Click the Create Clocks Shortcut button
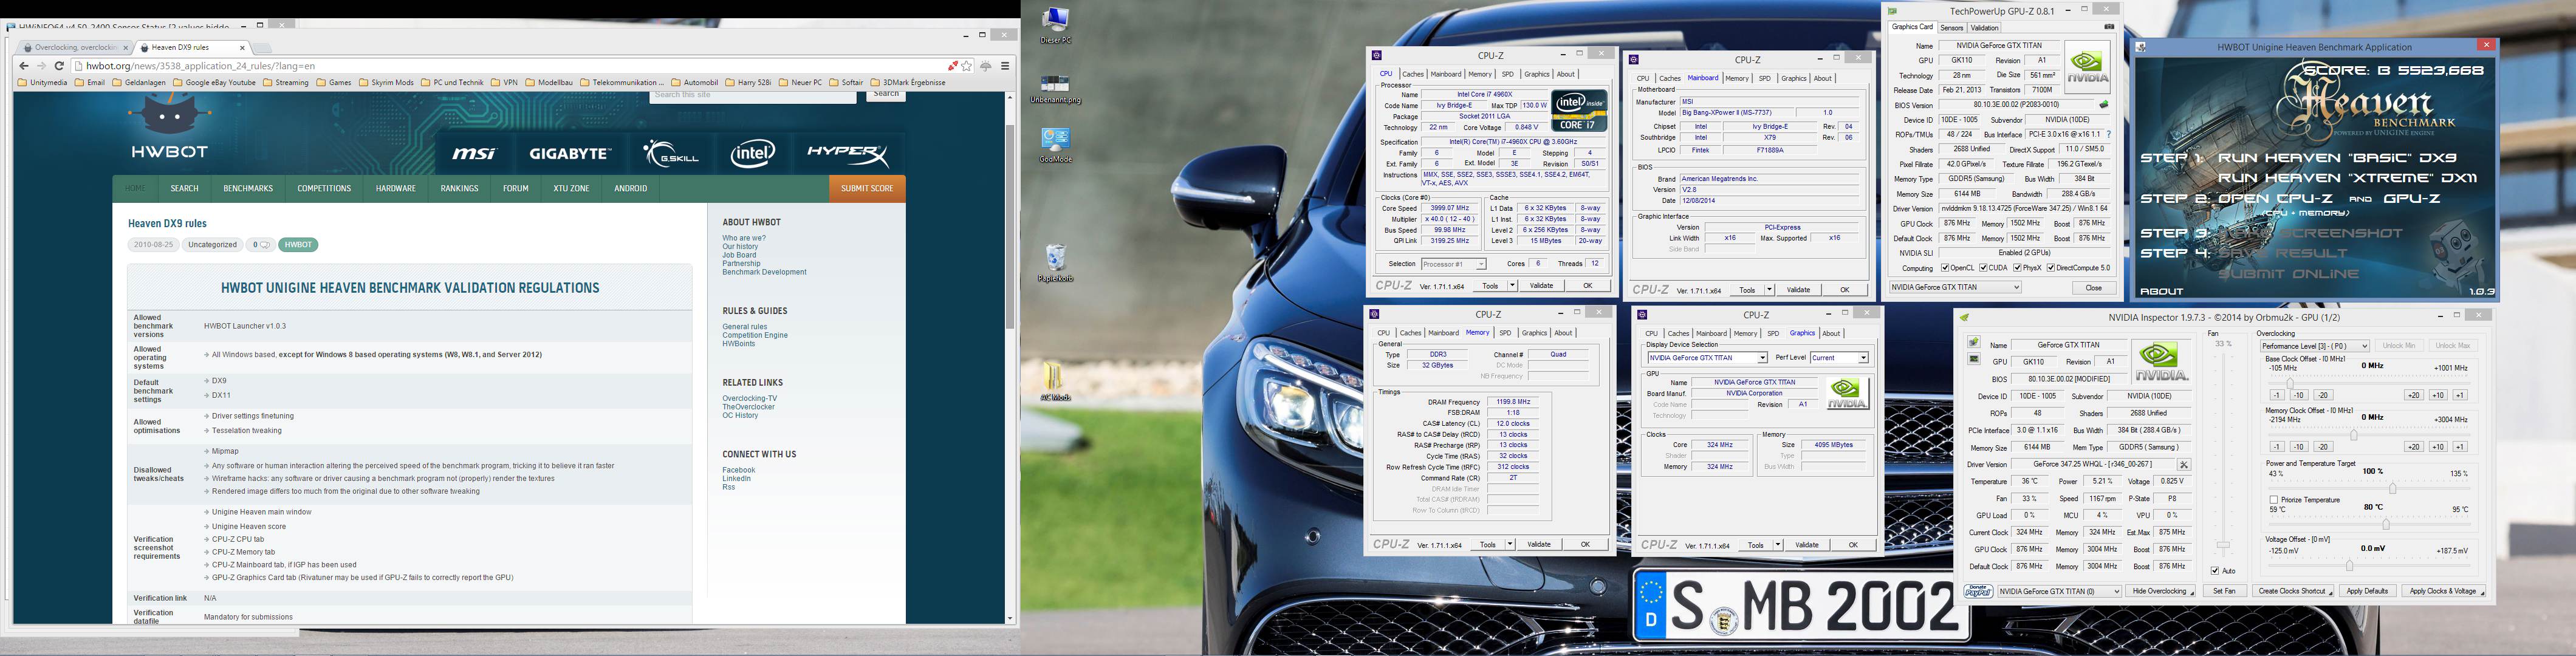The height and width of the screenshot is (656, 2576). tap(2292, 592)
